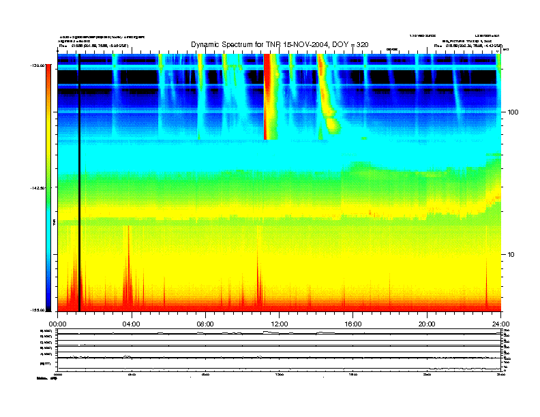540x417 pixels.
Task: Click the 100 frequency axis label
Action: pos(513,112)
